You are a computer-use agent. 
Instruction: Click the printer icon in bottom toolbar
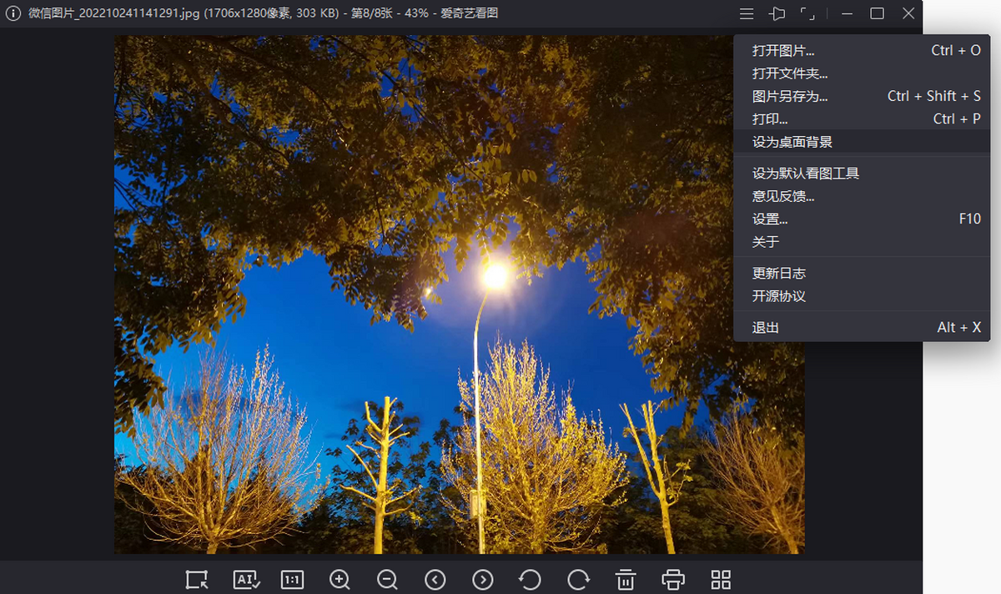[x=673, y=580]
